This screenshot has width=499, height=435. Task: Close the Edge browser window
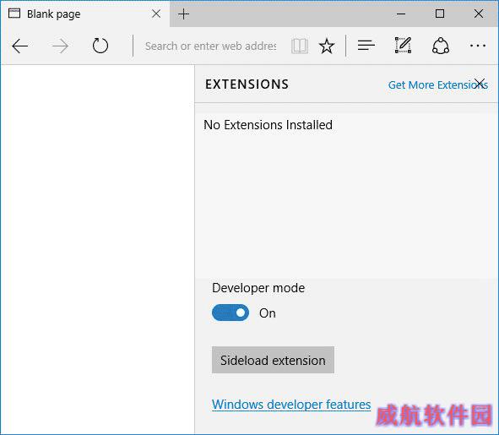(x=479, y=14)
